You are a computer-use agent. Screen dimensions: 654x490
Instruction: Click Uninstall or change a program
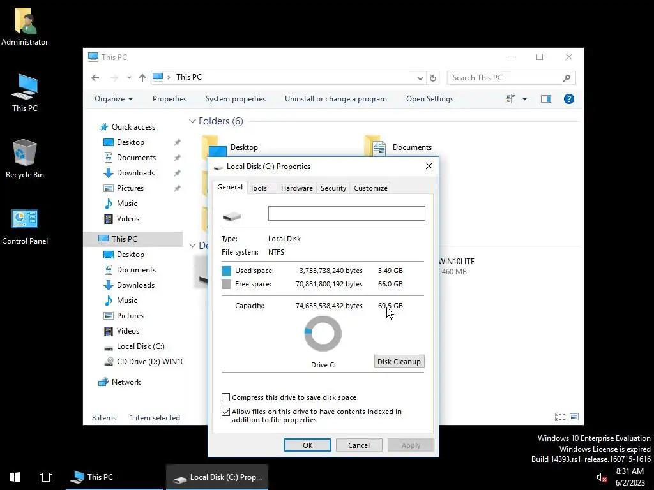(336, 99)
